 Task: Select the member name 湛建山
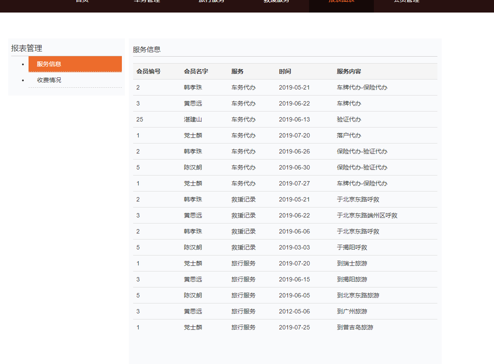193,119
